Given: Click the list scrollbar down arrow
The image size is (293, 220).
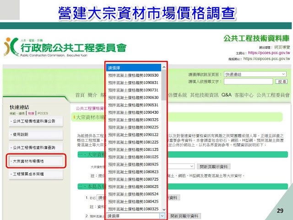Looking at the screenshot, I should 164,209.
